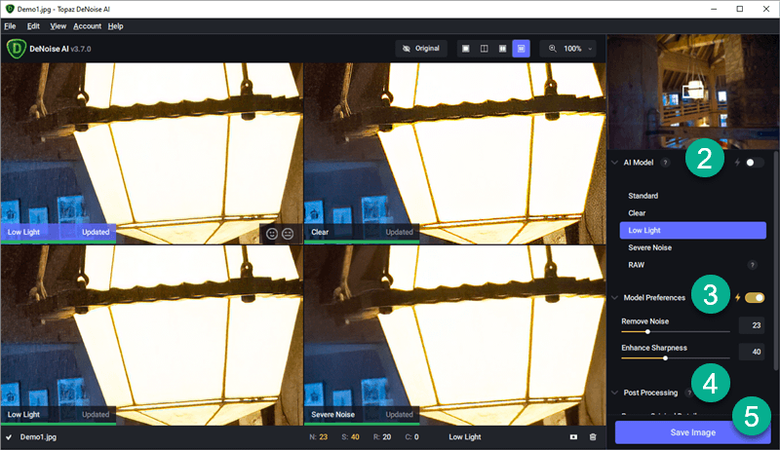Viewport: 780px width, 450px height.
Task: Click the neutral face rating icon
Action: point(288,234)
